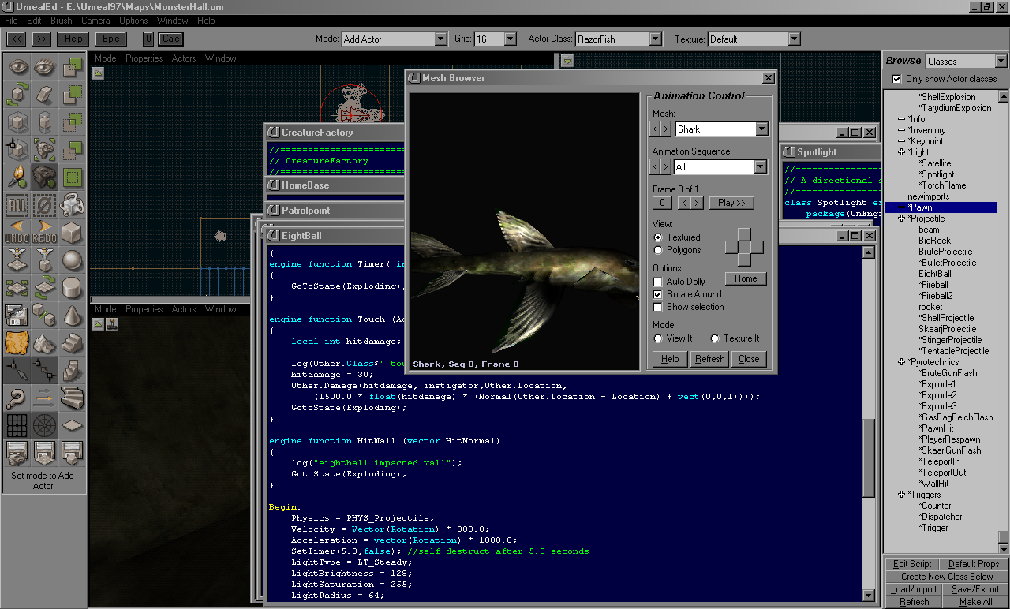1010x609 pixels.
Task: Enable the Auto Dolly option
Action: click(x=658, y=282)
